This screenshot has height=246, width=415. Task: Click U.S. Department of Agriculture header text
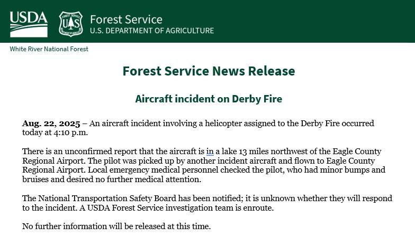151,31
